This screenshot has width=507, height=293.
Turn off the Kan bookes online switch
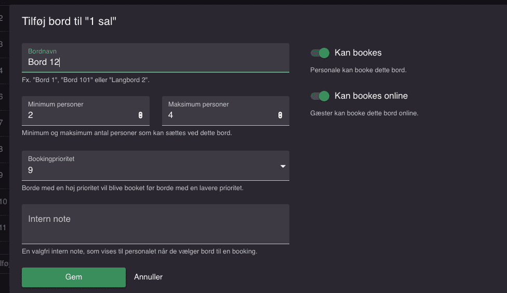(x=320, y=96)
